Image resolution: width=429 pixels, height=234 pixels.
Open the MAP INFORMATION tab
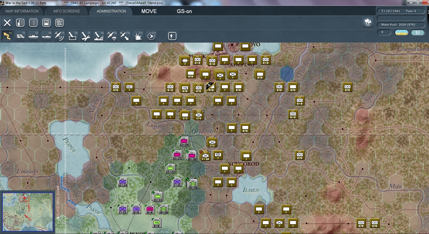tap(22, 11)
